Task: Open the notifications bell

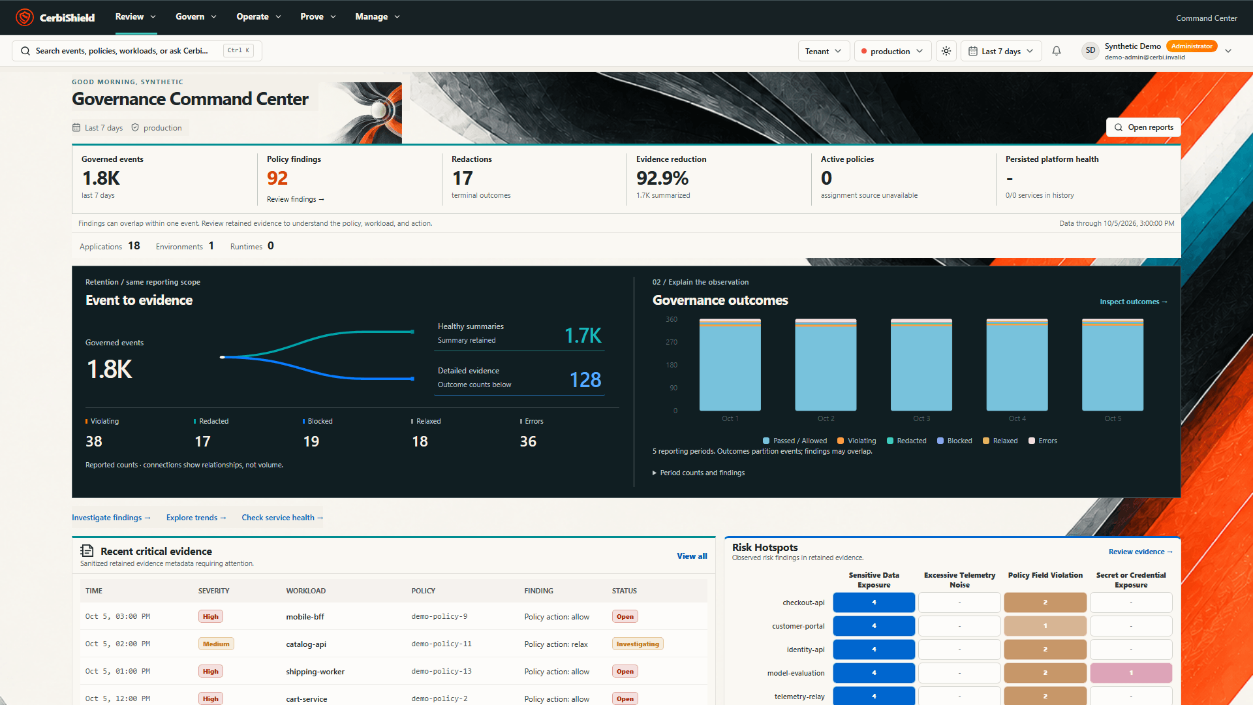Action: pyautogui.click(x=1057, y=51)
